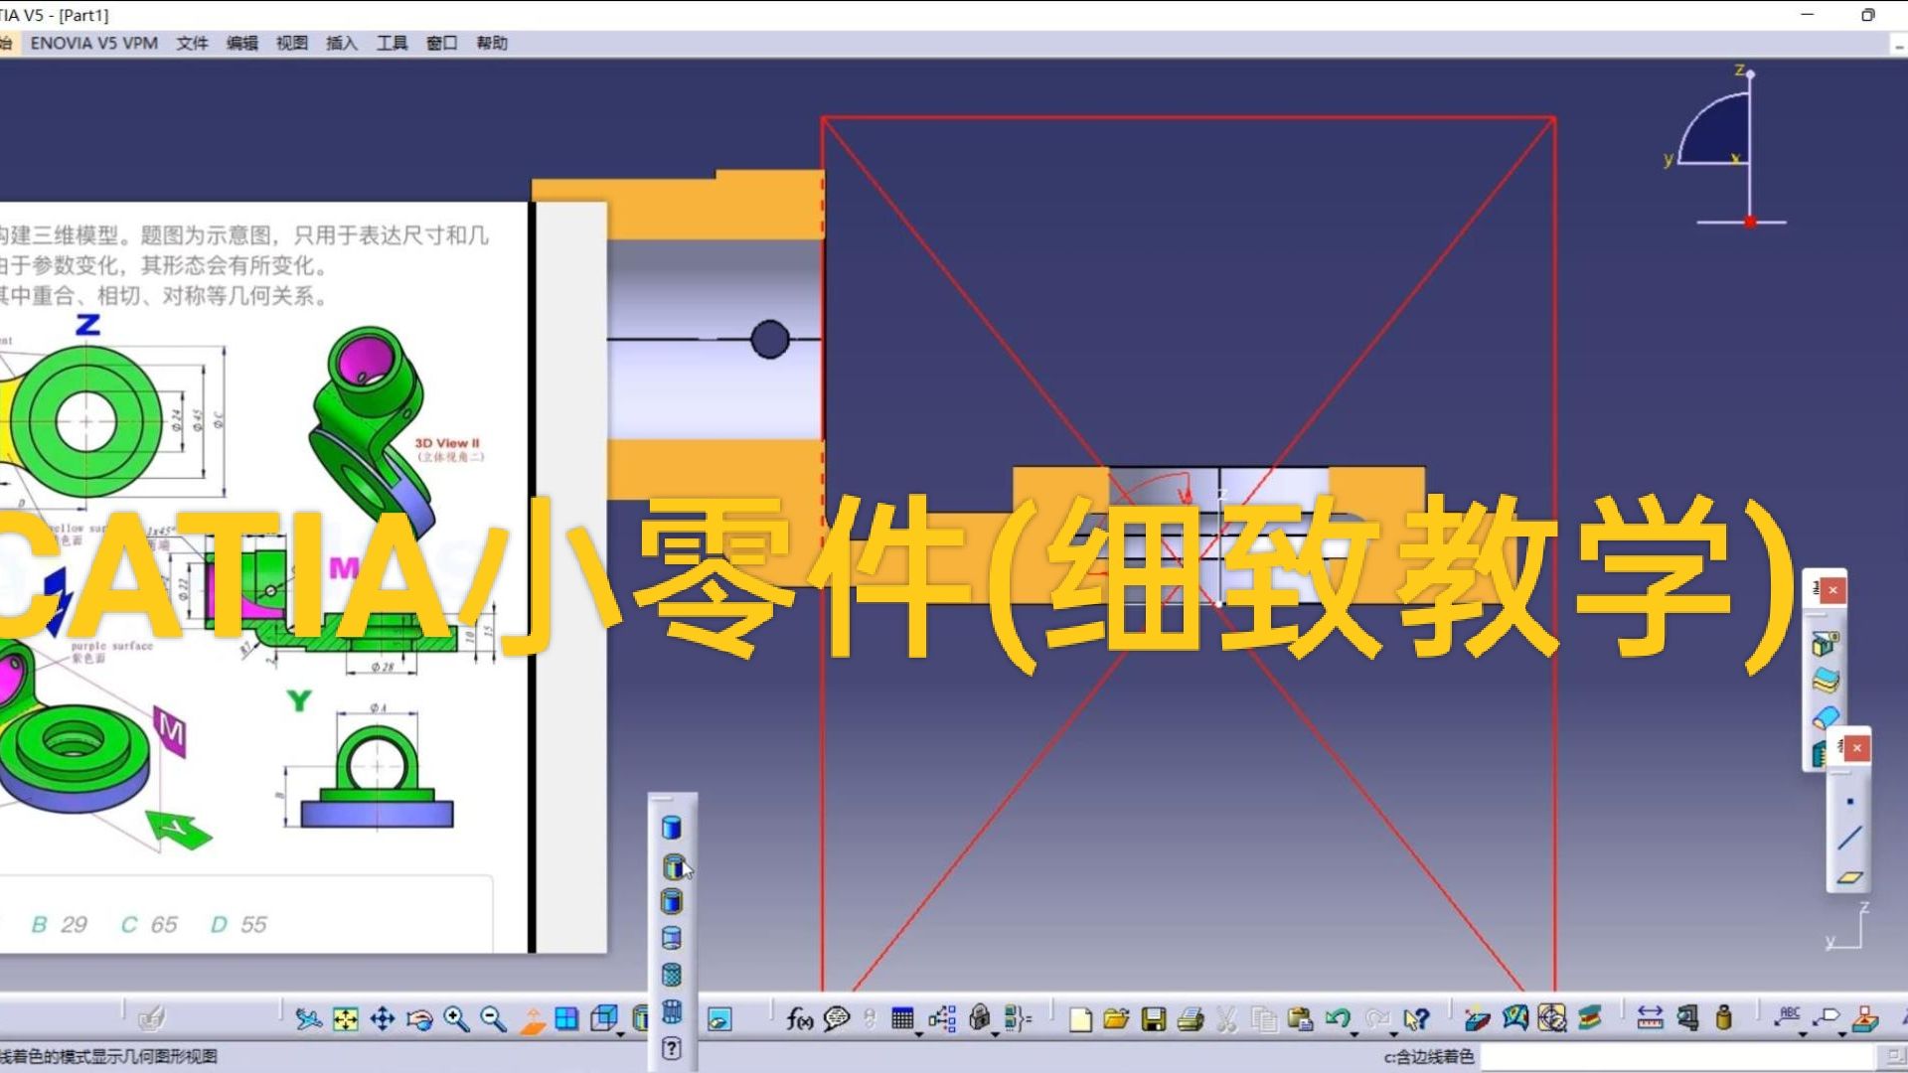Expand the Text with Leader dropdown arrow

[1804, 1034]
